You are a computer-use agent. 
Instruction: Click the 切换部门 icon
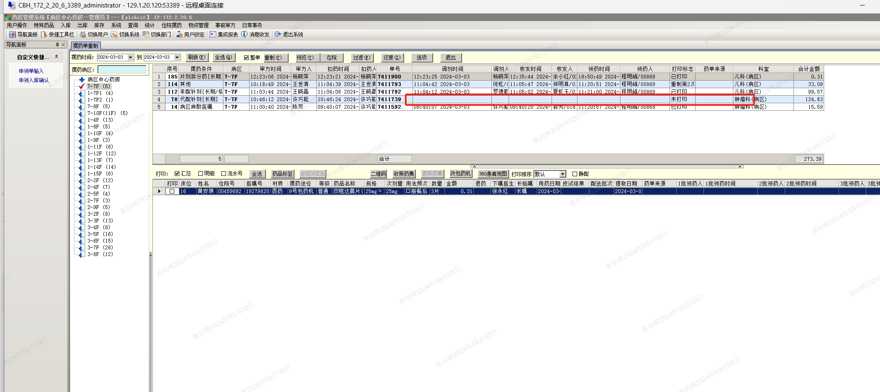pos(146,34)
